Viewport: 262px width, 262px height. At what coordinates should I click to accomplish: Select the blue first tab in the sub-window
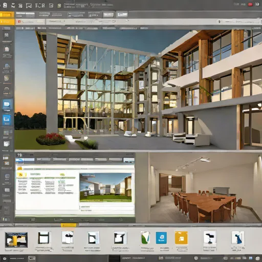pyautogui.click(x=25, y=160)
